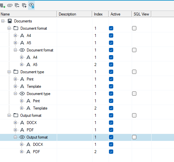Uncheck Active for A5 row with index 2
The height and width of the screenshot is (162, 174).
[x=111, y=65]
